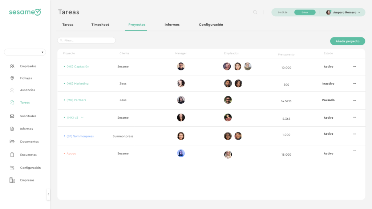Screen dimensions: 372x209
Task: Open the (SP) Summonpress project link
Action: 80,136
